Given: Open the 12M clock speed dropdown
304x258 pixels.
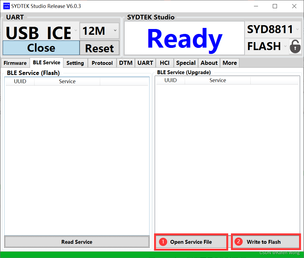Looking at the screenshot, I should (x=115, y=31).
